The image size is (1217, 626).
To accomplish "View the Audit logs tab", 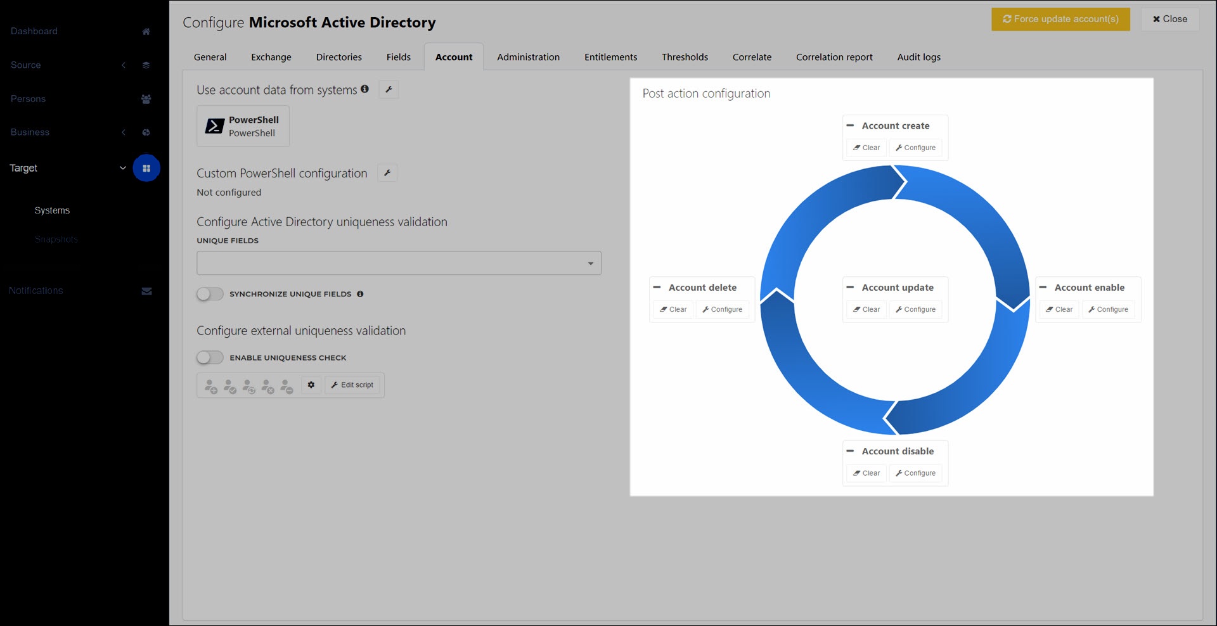I will pyautogui.click(x=918, y=57).
